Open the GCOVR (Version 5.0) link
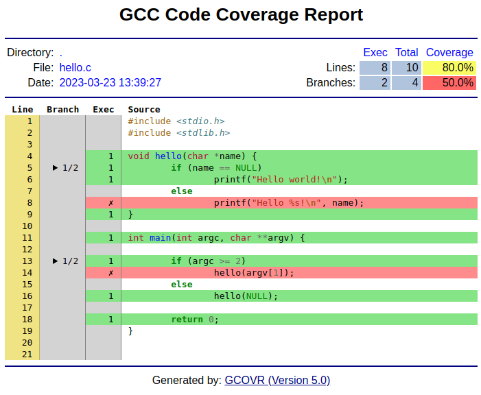The image size is (481, 395). [x=277, y=380]
